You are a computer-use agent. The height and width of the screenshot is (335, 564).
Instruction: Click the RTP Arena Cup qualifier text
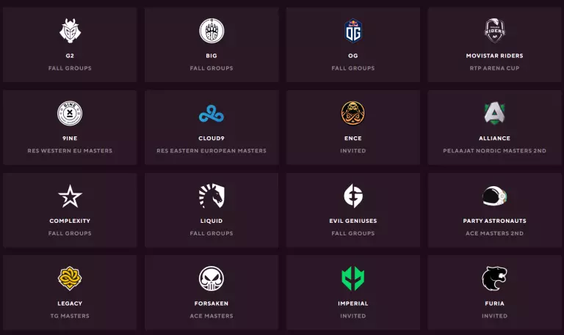tap(494, 68)
